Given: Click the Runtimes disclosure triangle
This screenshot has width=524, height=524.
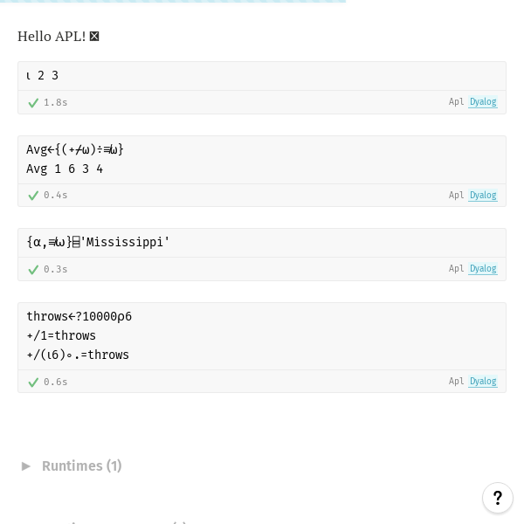Looking at the screenshot, I should point(25,466).
